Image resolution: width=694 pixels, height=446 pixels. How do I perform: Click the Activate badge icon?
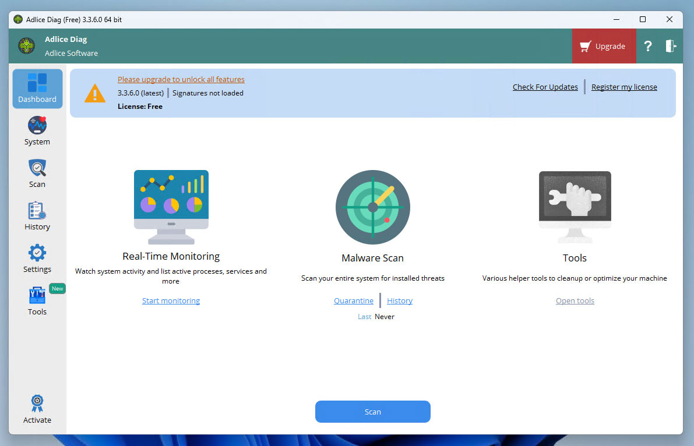click(37, 403)
